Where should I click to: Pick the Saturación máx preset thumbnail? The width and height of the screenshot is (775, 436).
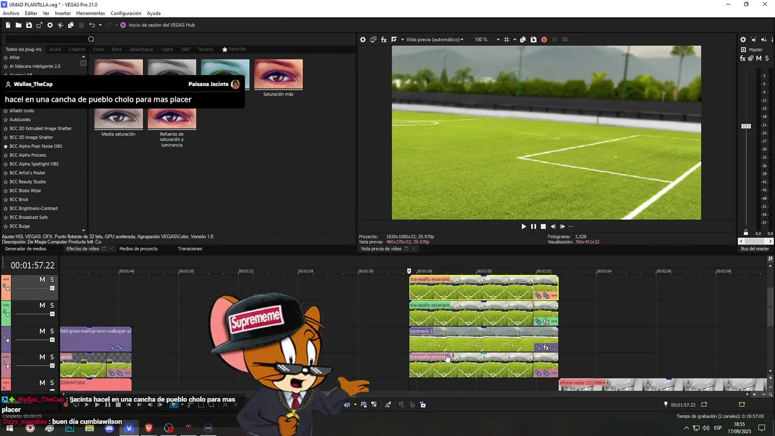pyautogui.click(x=279, y=74)
